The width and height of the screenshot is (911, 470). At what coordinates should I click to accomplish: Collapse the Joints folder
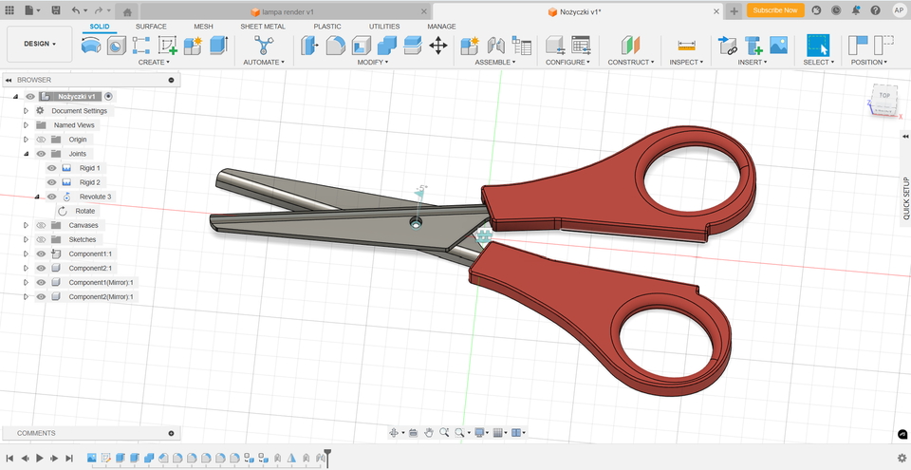point(27,154)
